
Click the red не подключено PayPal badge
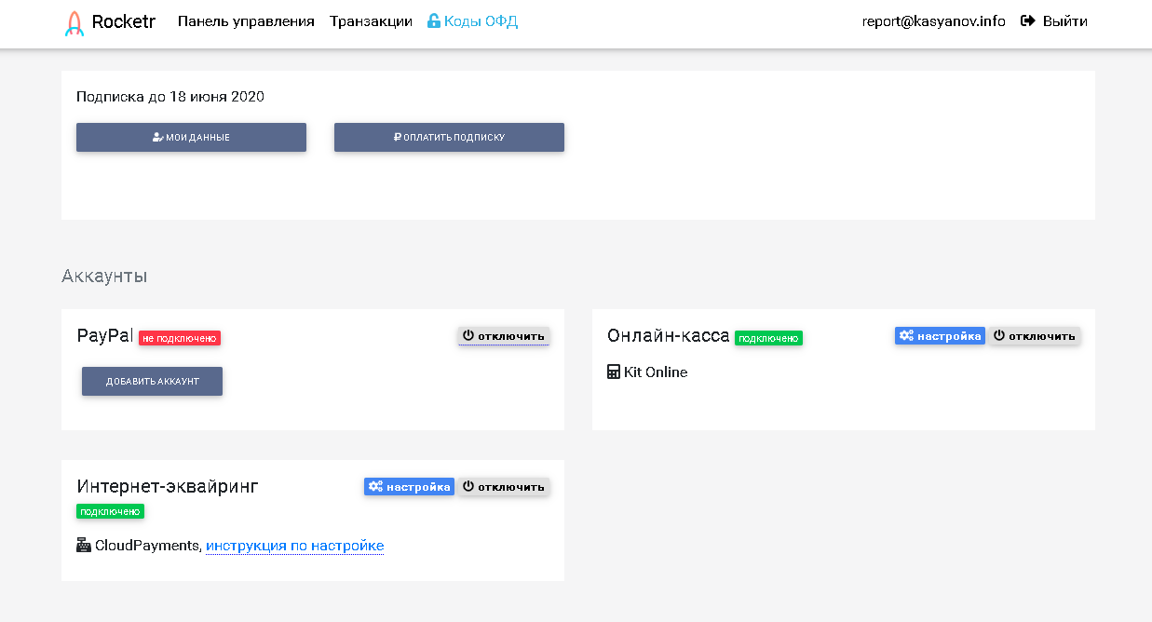click(x=180, y=338)
